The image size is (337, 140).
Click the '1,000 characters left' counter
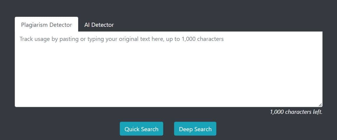coord(296,112)
